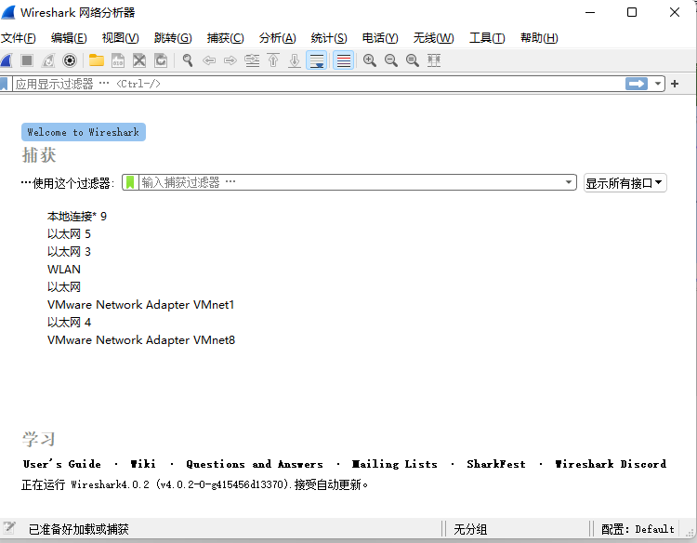Toggle auto scroll during live capture

click(317, 60)
